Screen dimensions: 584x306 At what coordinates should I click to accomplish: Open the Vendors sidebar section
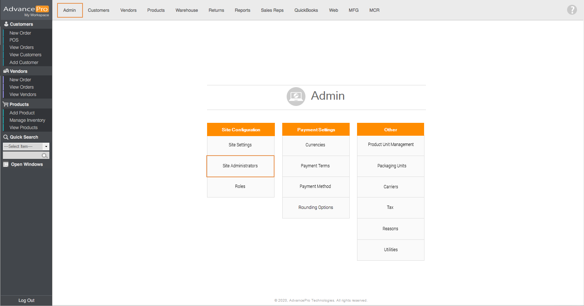click(18, 71)
